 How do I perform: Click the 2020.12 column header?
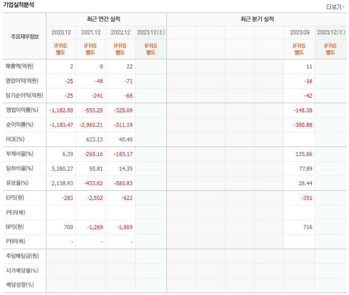pos(61,32)
